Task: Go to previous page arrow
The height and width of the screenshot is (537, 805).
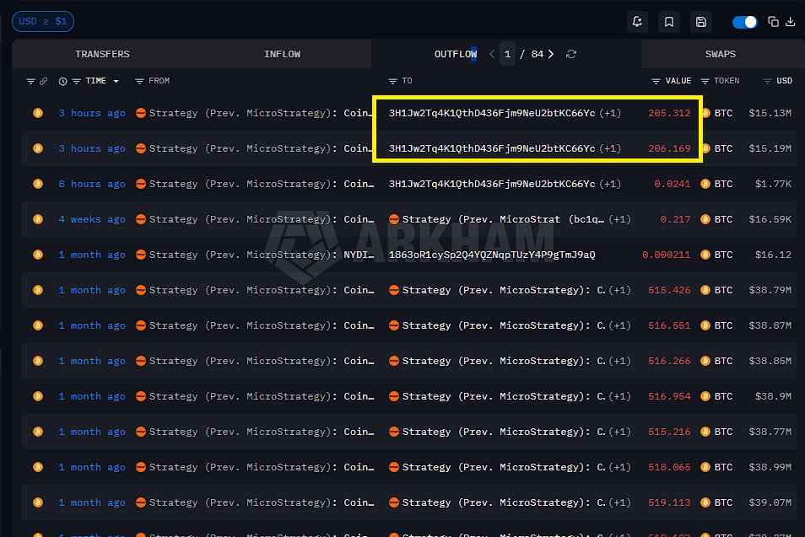Action: (x=492, y=54)
